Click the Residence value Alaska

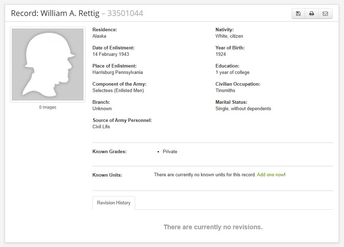coord(99,36)
